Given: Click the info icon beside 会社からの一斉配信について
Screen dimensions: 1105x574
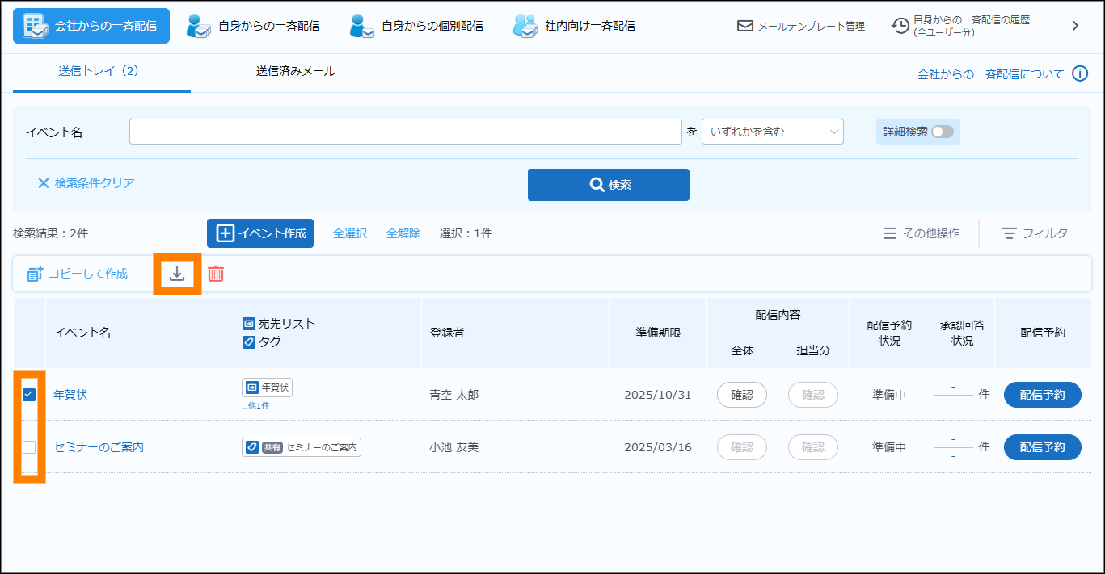Looking at the screenshot, I should (x=1080, y=73).
